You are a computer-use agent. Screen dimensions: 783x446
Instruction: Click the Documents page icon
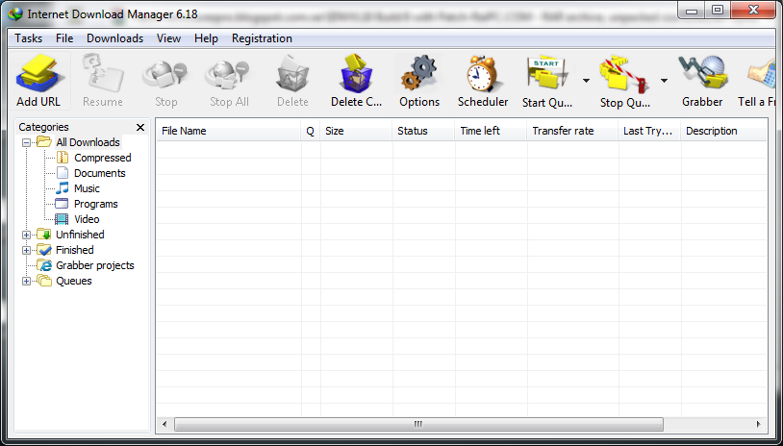tap(62, 173)
